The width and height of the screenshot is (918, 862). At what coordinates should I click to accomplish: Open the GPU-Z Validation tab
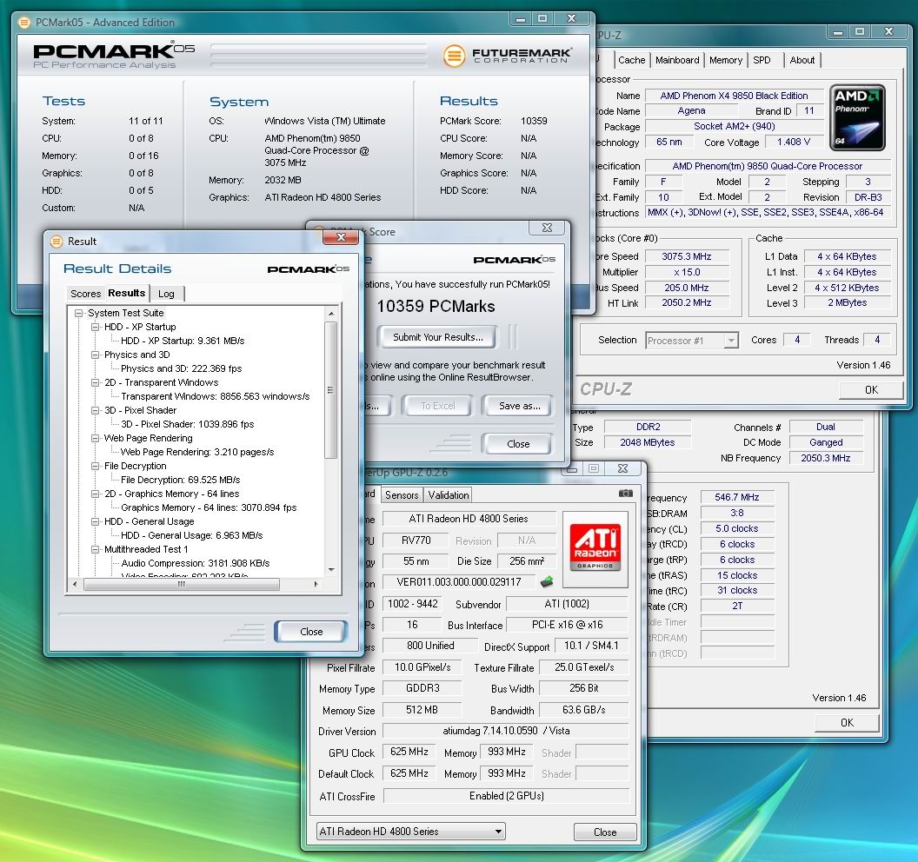coord(449,495)
